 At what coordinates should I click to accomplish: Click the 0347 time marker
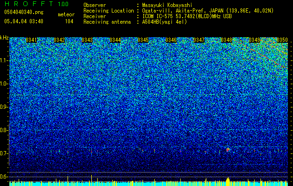(x=199, y=40)
